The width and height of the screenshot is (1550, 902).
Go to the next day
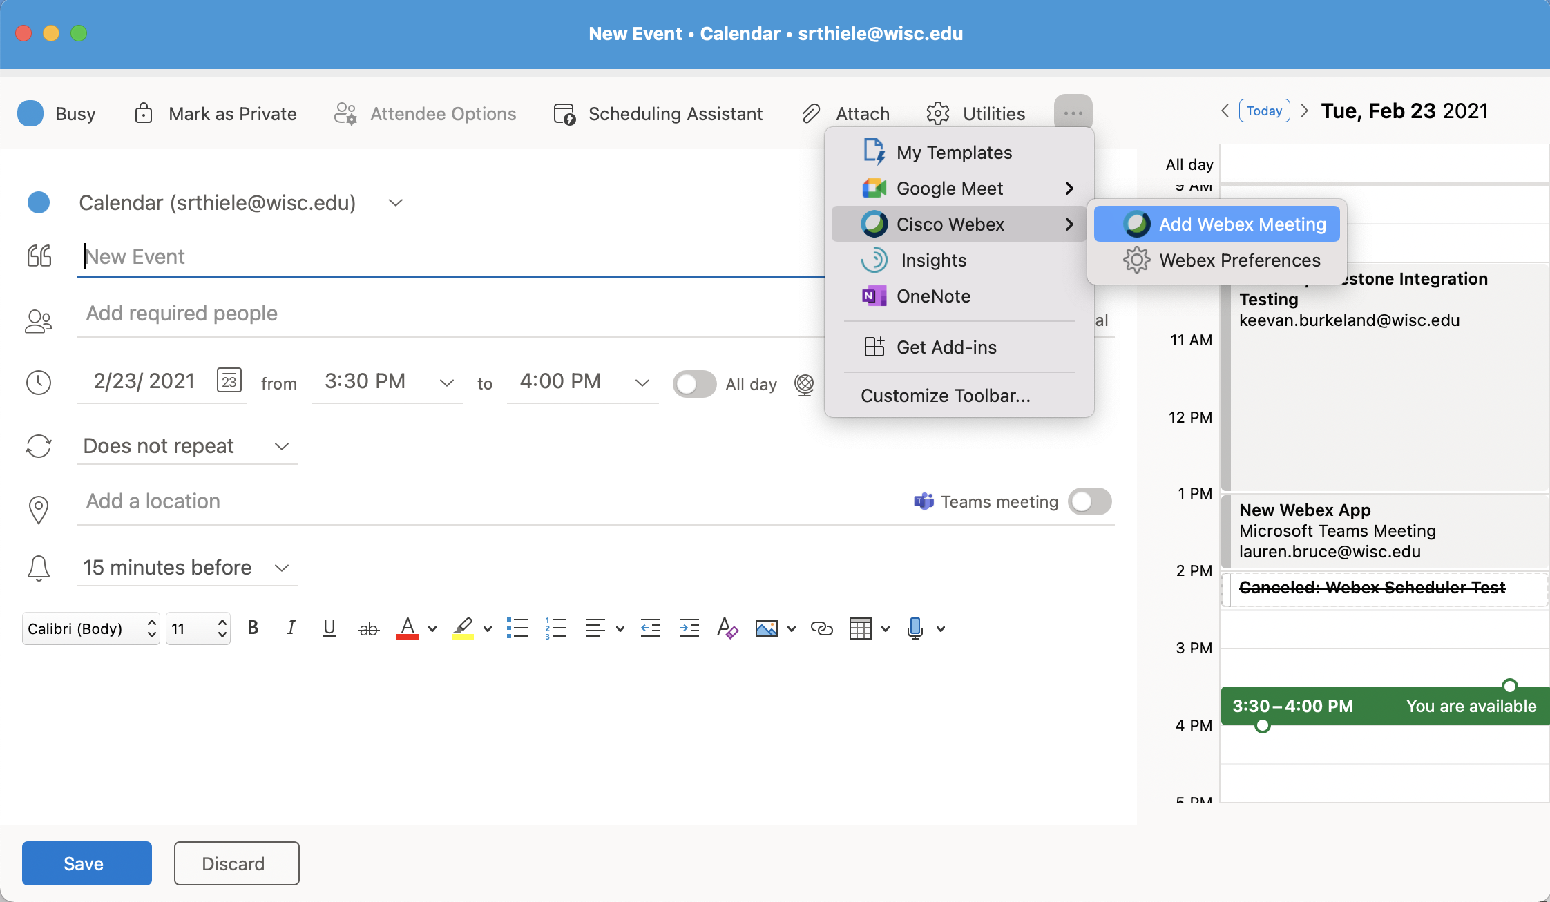coord(1304,111)
